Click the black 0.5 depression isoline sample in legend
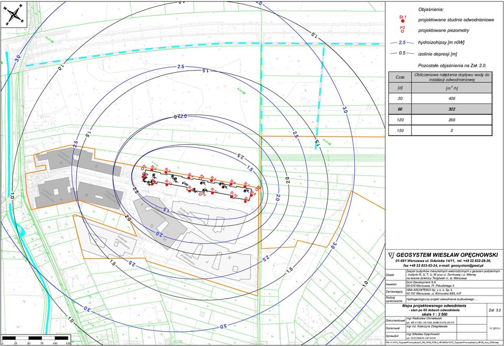 tap(402, 53)
